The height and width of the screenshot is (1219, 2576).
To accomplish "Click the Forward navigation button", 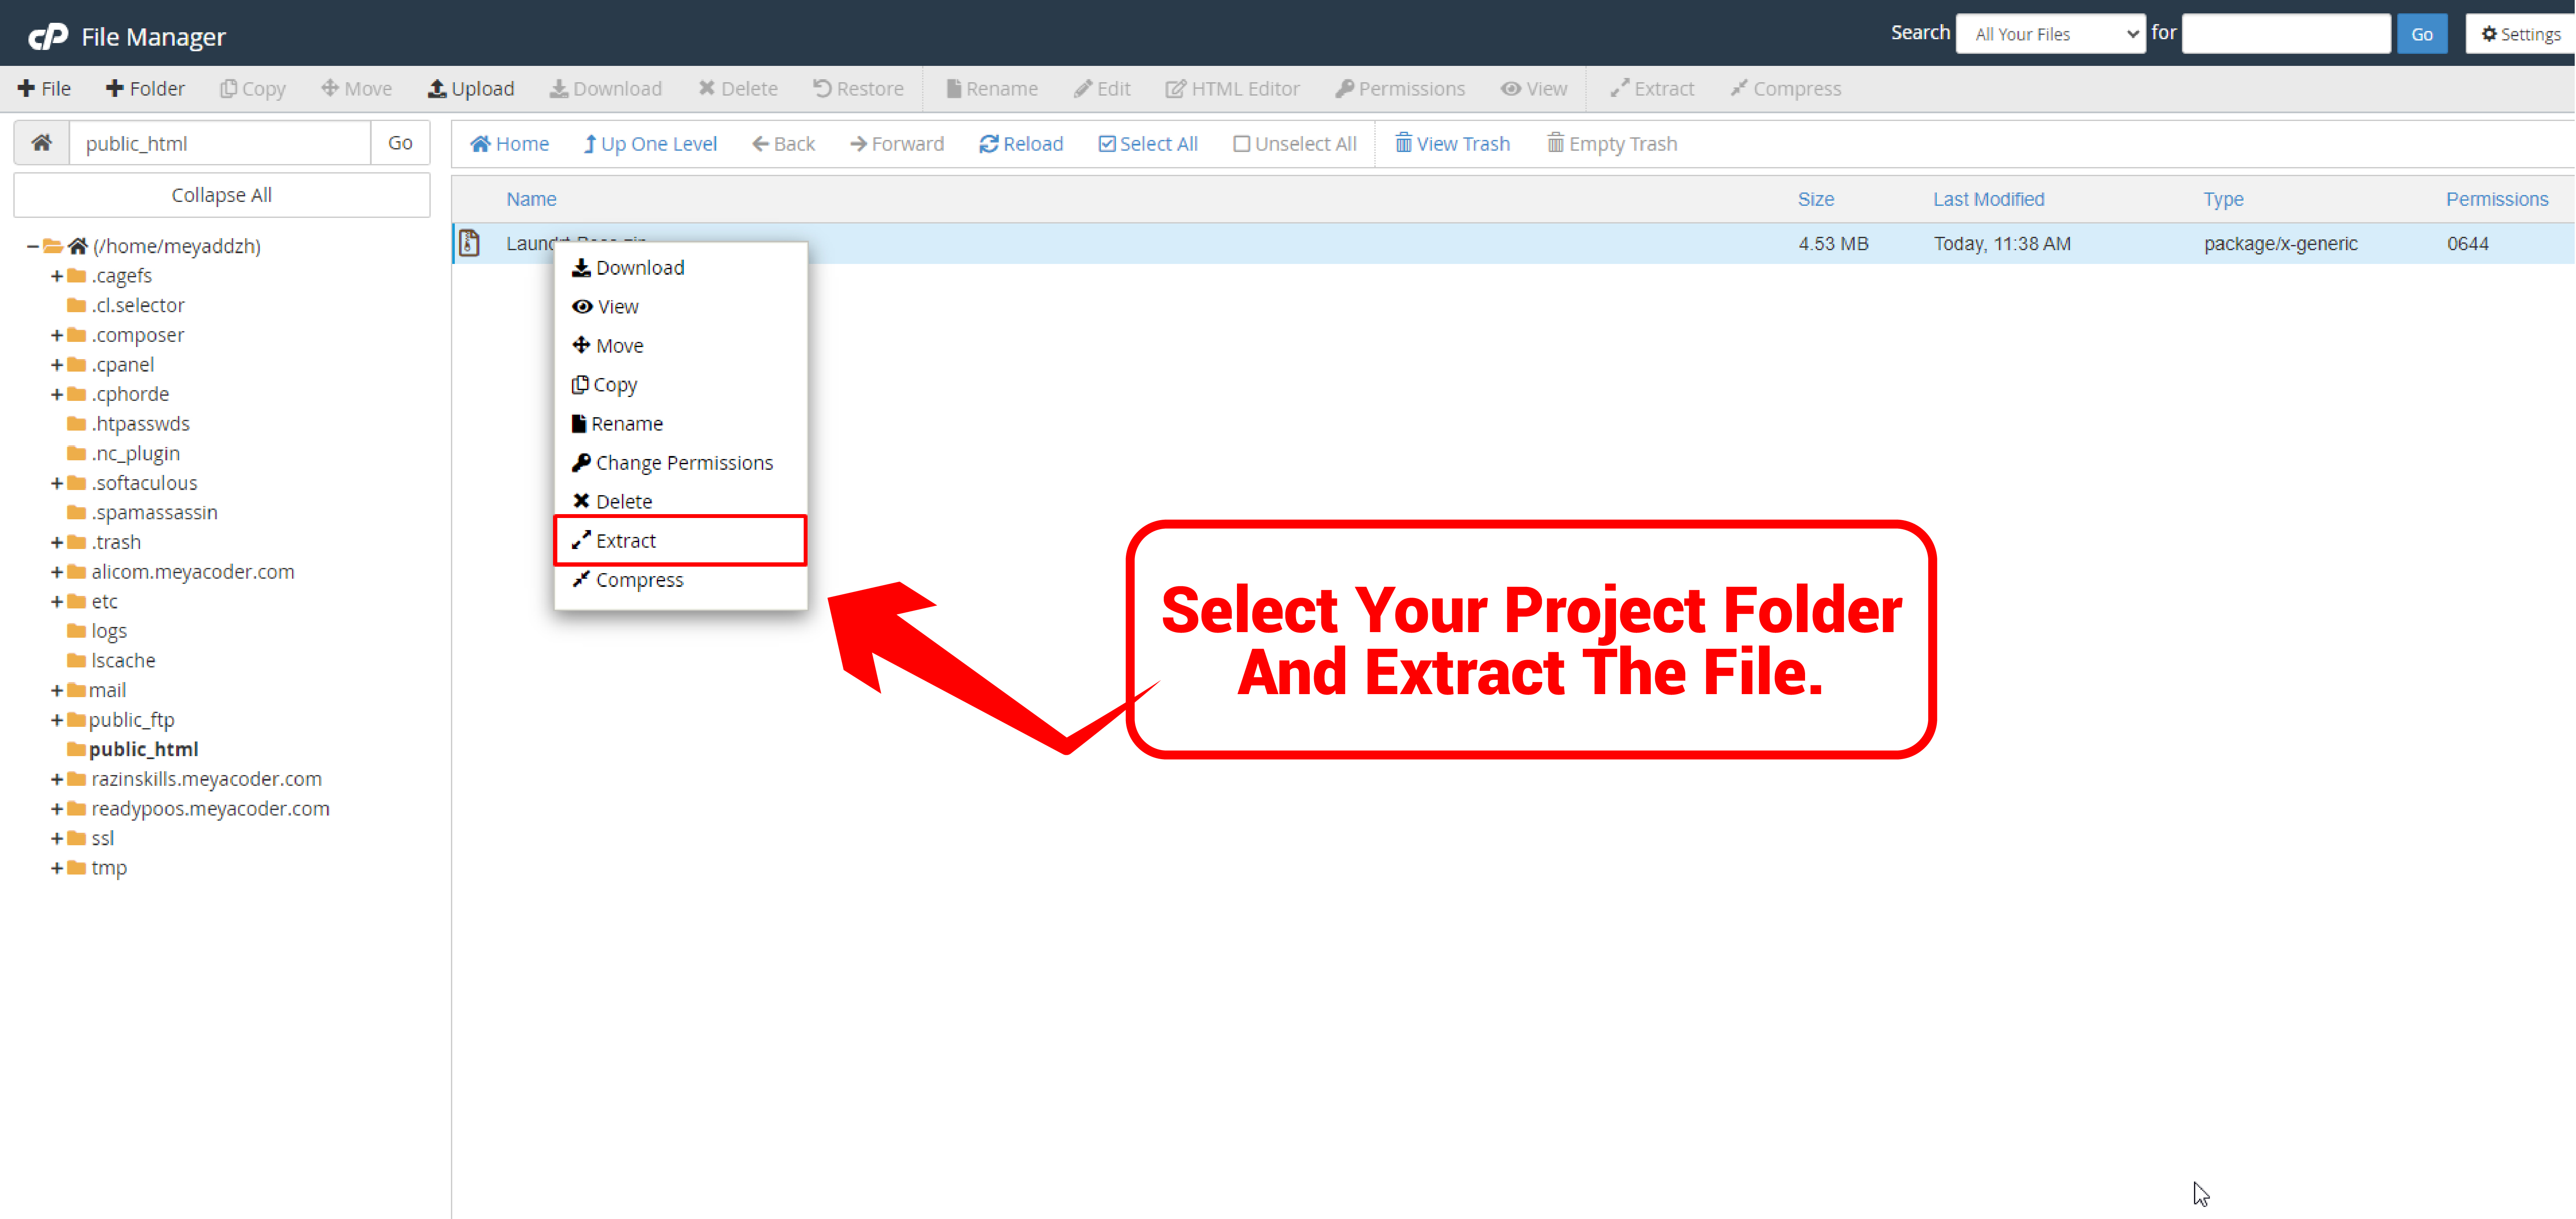I will coord(897,144).
